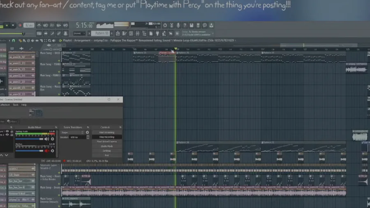Click Stop Recording in OBS Controls
The height and width of the screenshot is (208, 370).
(x=106, y=137)
